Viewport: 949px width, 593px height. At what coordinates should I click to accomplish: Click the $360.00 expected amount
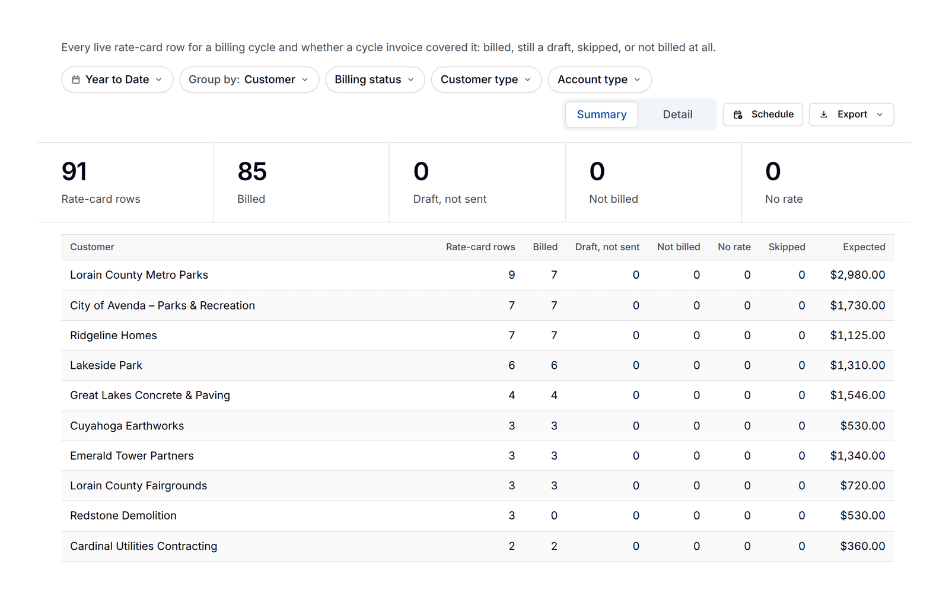tap(862, 546)
